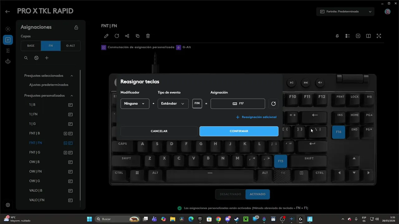Search assignments with the magnifier icon
Screen dimensions: 399x224
click(26, 58)
